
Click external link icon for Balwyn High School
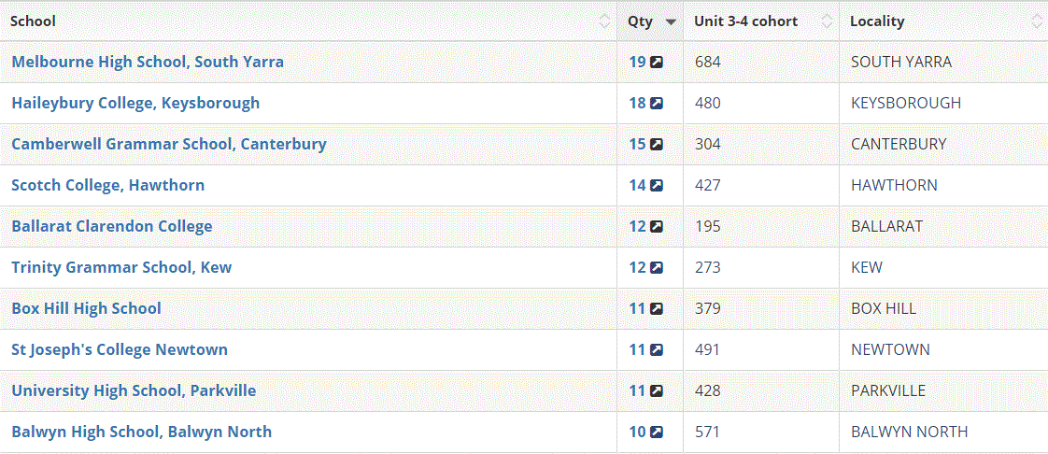point(657,433)
